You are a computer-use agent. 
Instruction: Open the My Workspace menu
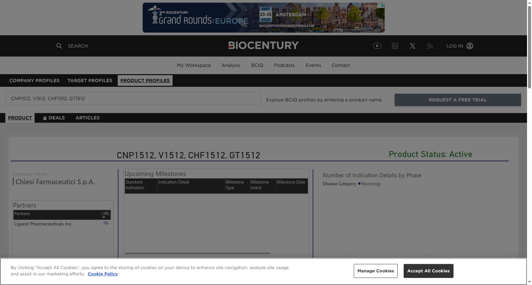tap(194, 65)
